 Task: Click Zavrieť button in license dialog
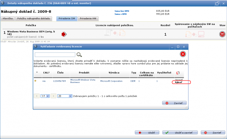[174, 103]
